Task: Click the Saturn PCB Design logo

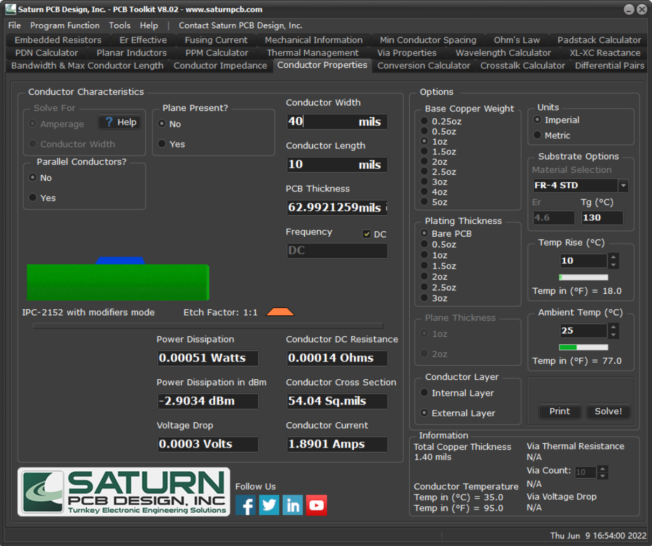Action: point(124,492)
